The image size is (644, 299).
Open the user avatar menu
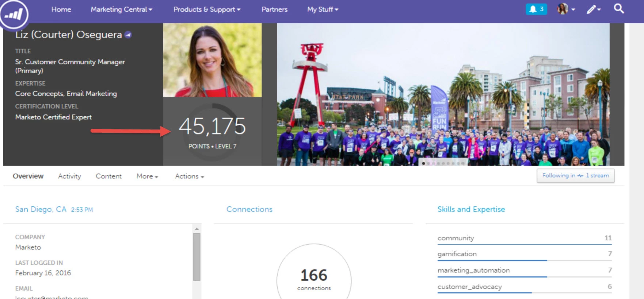(x=566, y=9)
